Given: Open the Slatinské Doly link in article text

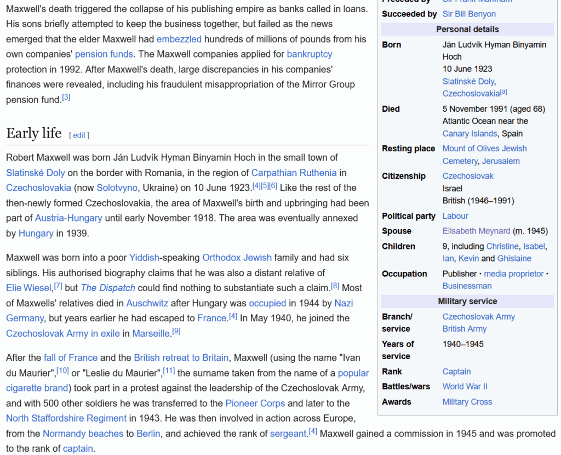Looking at the screenshot, I should point(35,173).
